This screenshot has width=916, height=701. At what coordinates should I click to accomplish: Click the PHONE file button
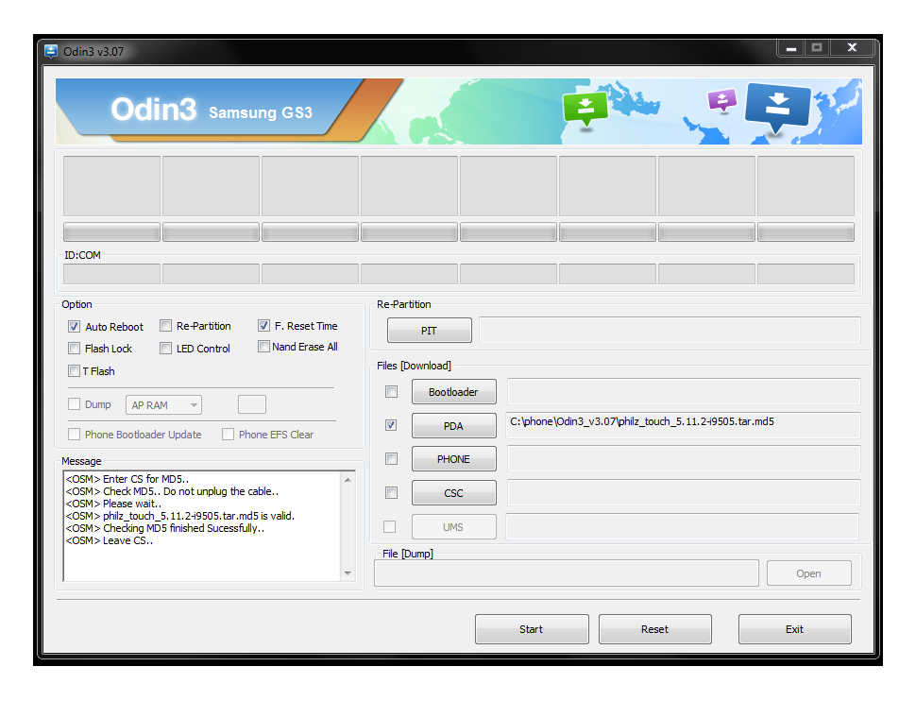pos(454,459)
